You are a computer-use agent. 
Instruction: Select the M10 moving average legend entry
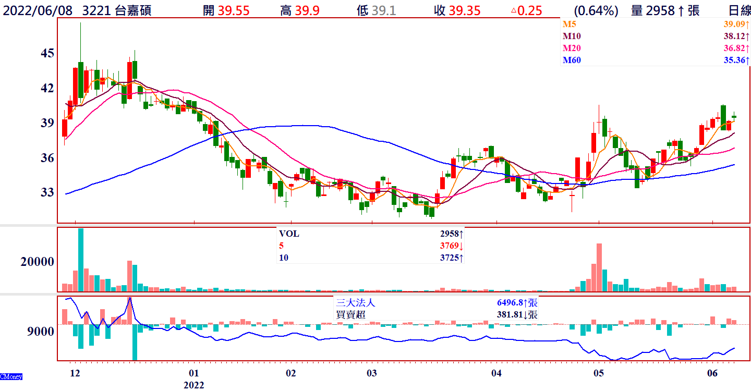[x=571, y=36]
